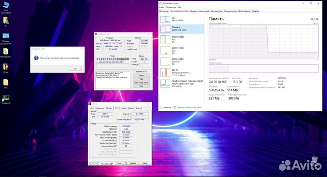Select the ЦП graph thumbnail in Task Manager
327x177 pixels.
pos(165,19)
